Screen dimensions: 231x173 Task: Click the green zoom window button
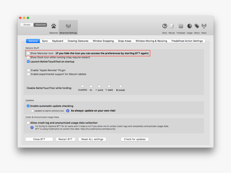click(x=28, y=18)
